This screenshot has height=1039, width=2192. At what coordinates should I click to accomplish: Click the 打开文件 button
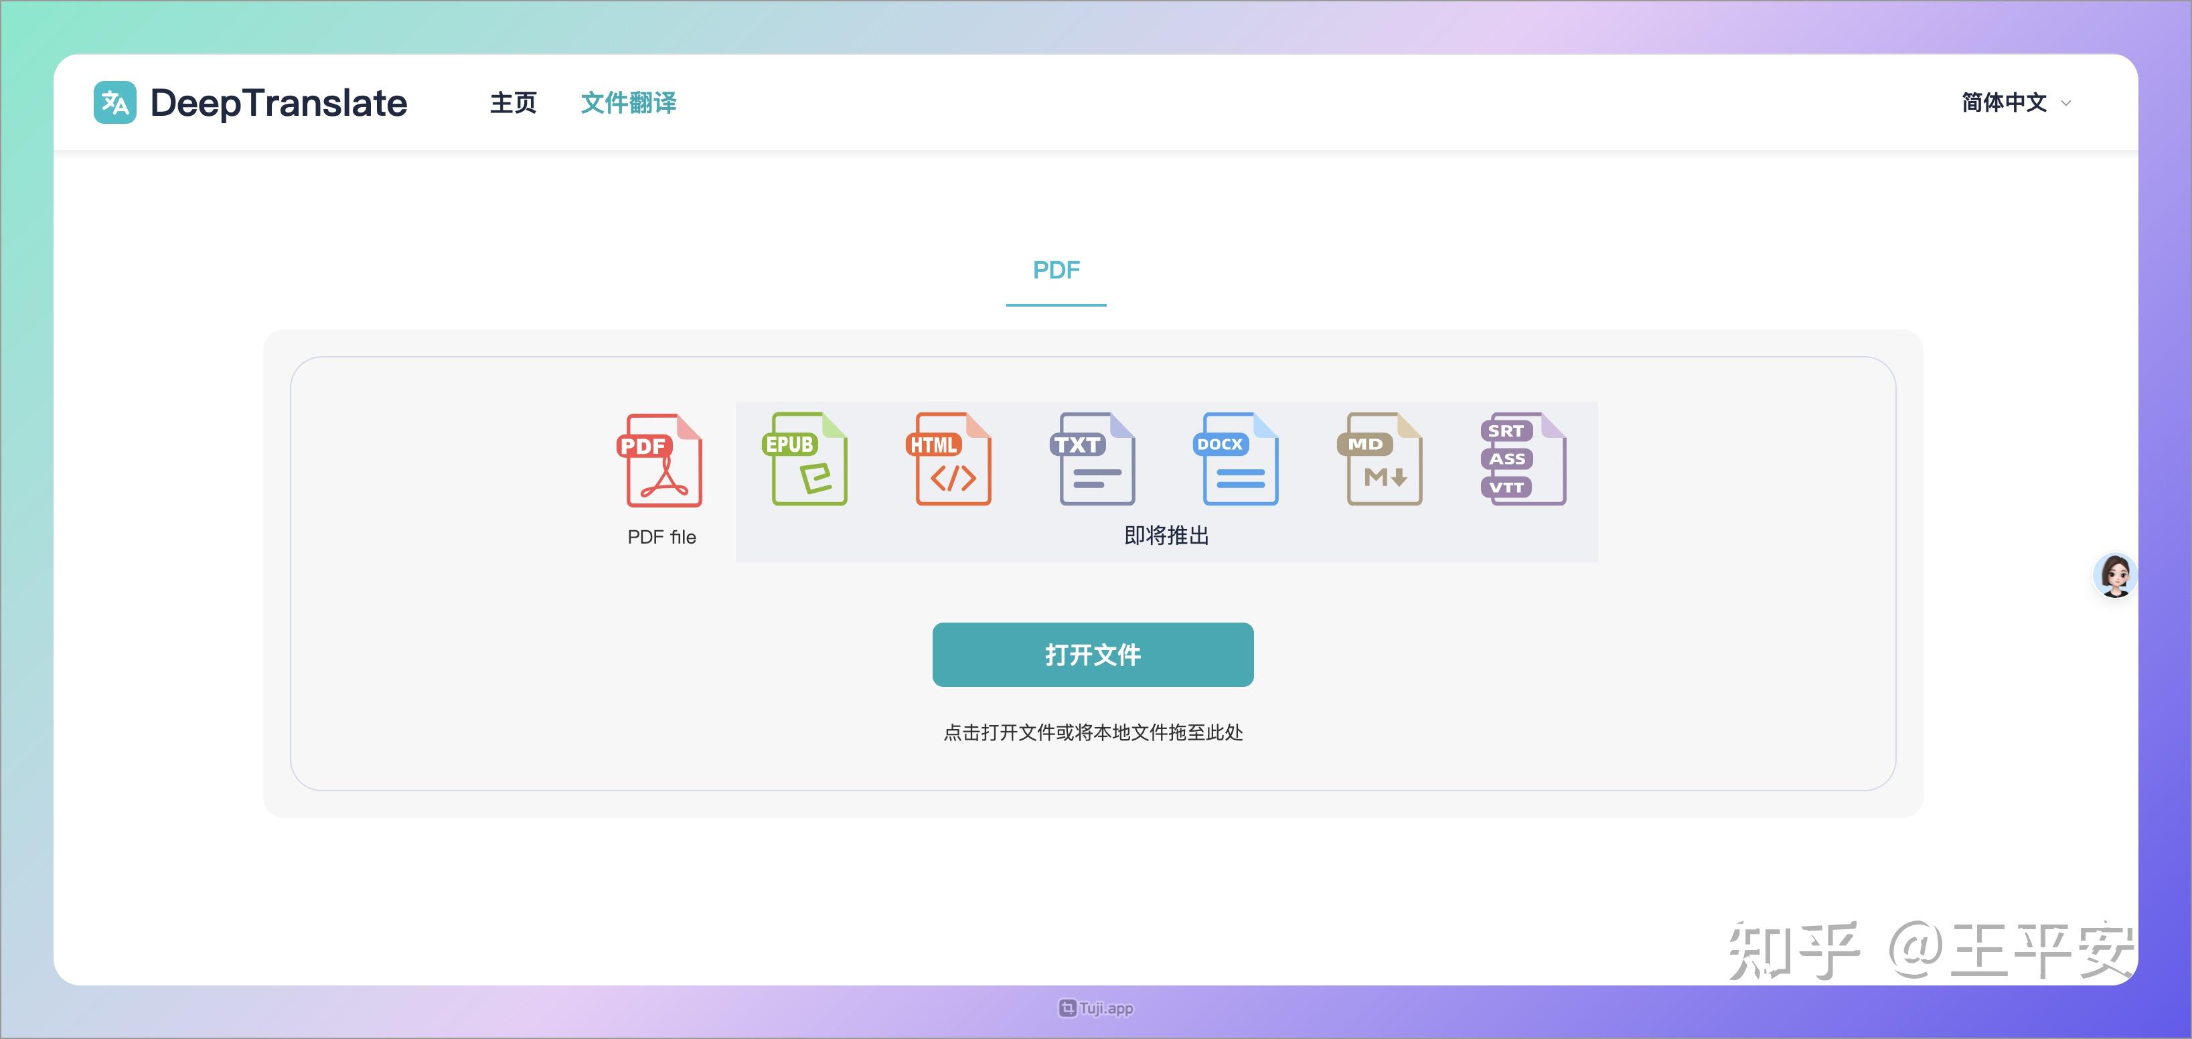coord(1093,654)
